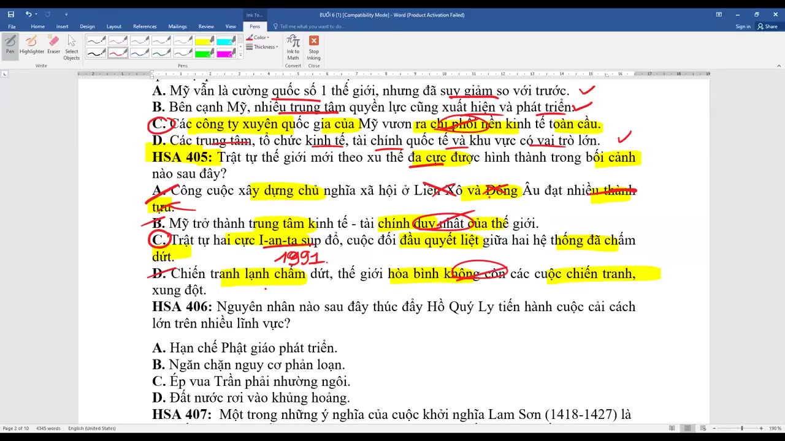Image resolution: width=785 pixels, height=441 pixels.
Task: Open the File menu
Action: tap(12, 26)
